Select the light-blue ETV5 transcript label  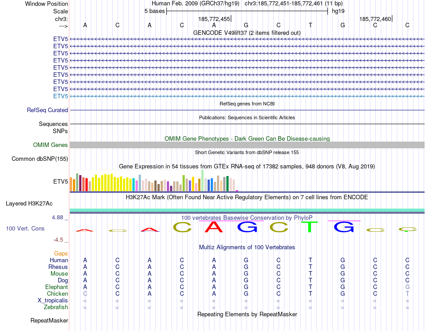pyautogui.click(x=60, y=96)
